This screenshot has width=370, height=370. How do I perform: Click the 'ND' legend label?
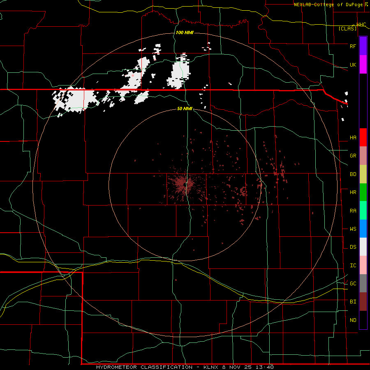[353, 320]
